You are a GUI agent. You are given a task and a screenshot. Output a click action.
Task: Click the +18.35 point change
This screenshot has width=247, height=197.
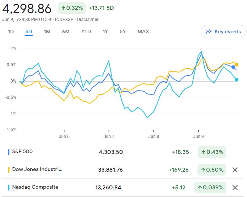pyautogui.click(x=180, y=152)
